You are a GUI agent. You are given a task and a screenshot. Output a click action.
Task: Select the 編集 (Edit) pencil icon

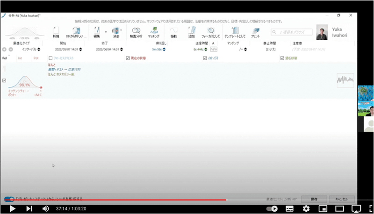click(x=97, y=30)
